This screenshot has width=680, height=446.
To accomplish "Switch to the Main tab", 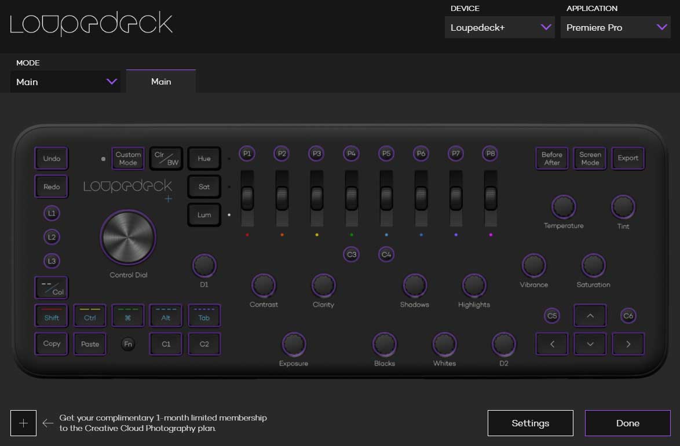I will 161,82.
